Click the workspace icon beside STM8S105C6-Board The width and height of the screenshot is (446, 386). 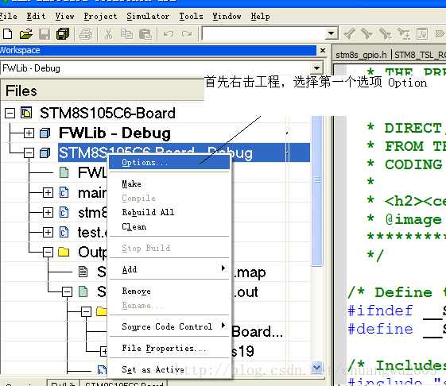click(26, 113)
